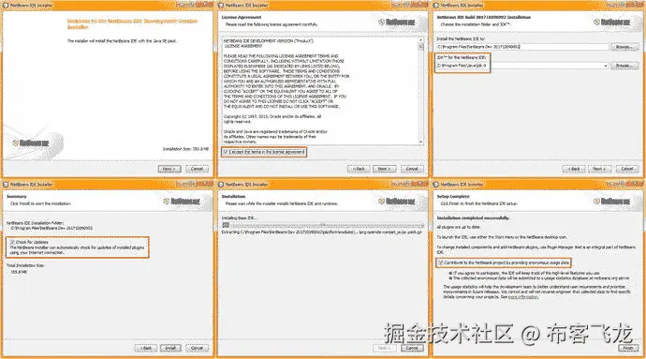Open the 'more information' link in Setup Complete
This screenshot has height=359, width=646.
click(x=522, y=297)
